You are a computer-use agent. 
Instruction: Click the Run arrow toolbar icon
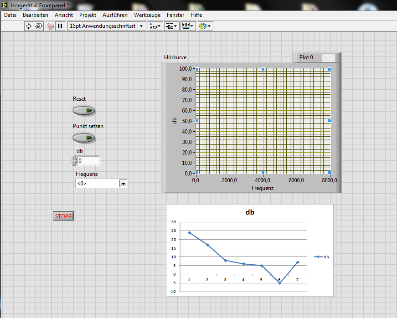pyautogui.click(x=29, y=26)
